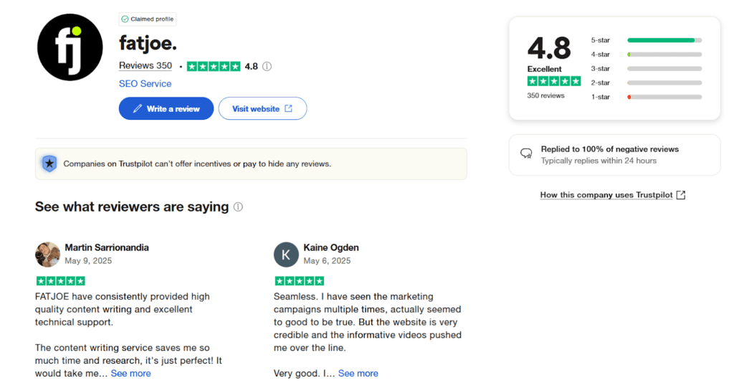Screen dimensions: 734x388
Task: Click the Write a review button
Action: (x=166, y=109)
